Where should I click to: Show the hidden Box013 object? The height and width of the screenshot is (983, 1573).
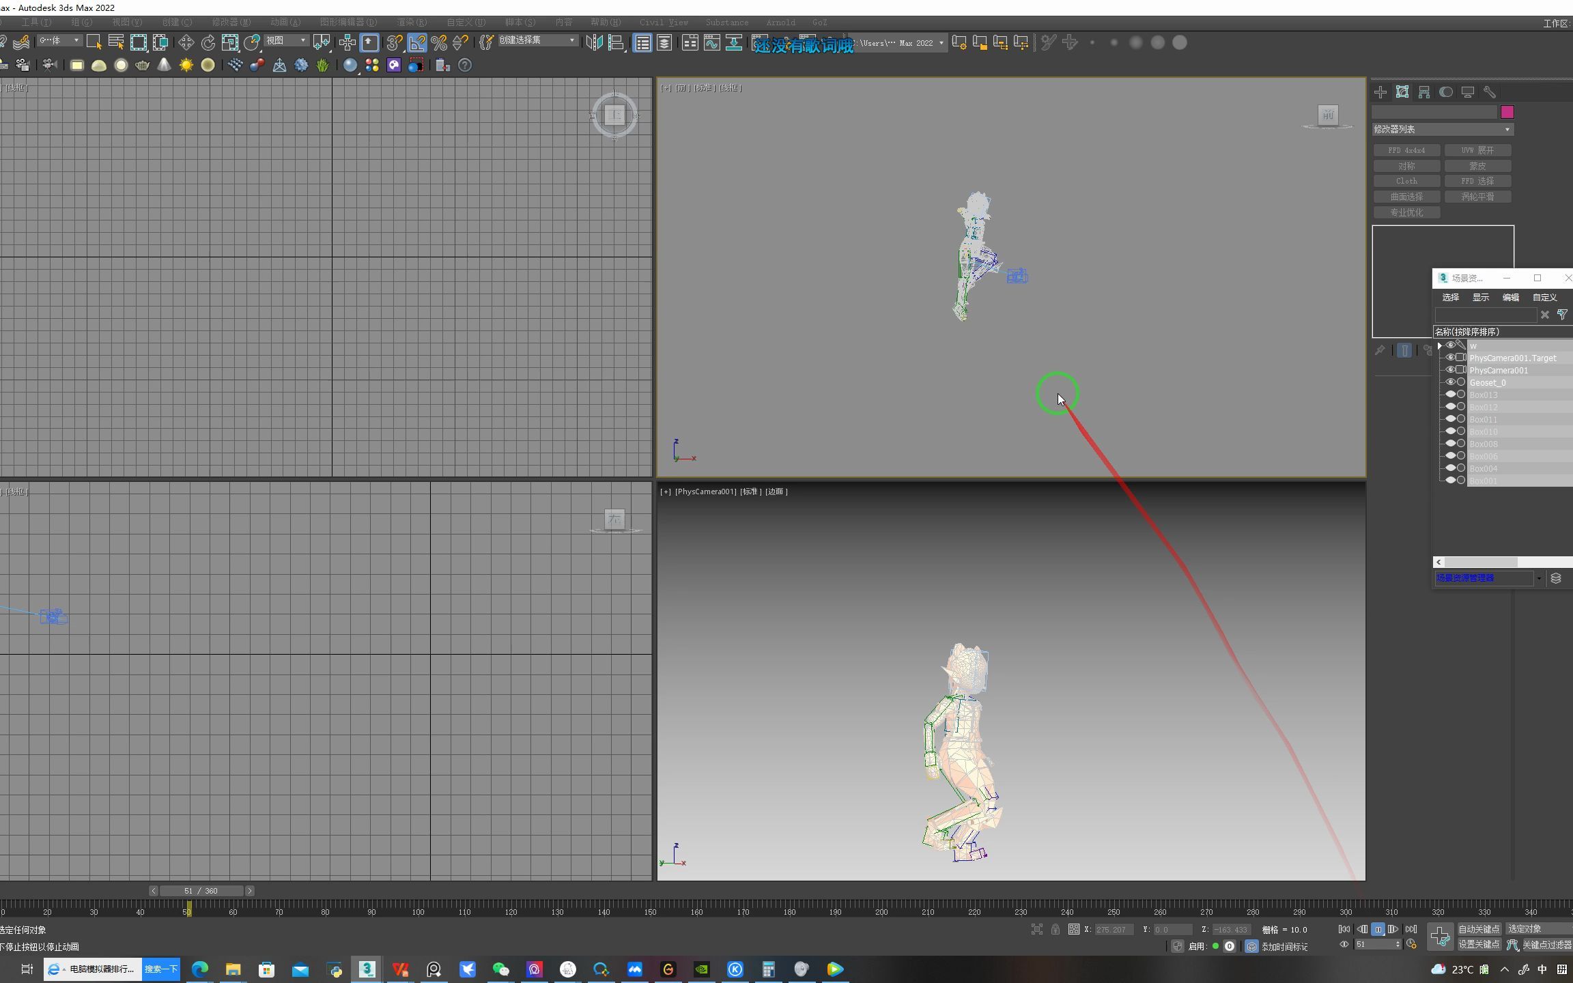pos(1450,394)
